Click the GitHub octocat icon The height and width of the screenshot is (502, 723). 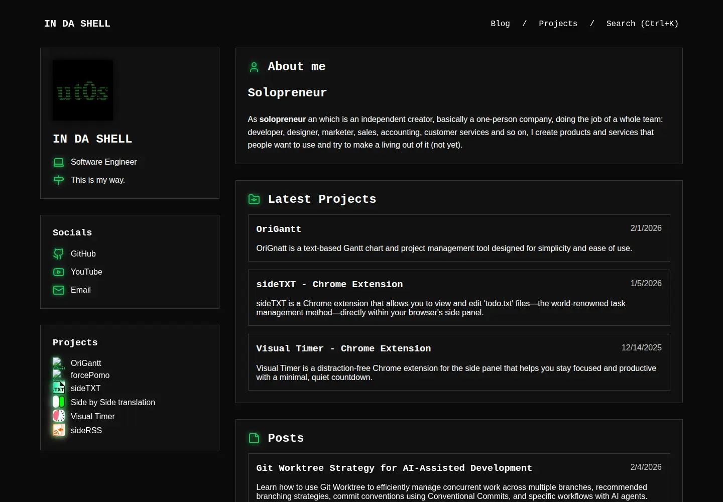point(59,254)
